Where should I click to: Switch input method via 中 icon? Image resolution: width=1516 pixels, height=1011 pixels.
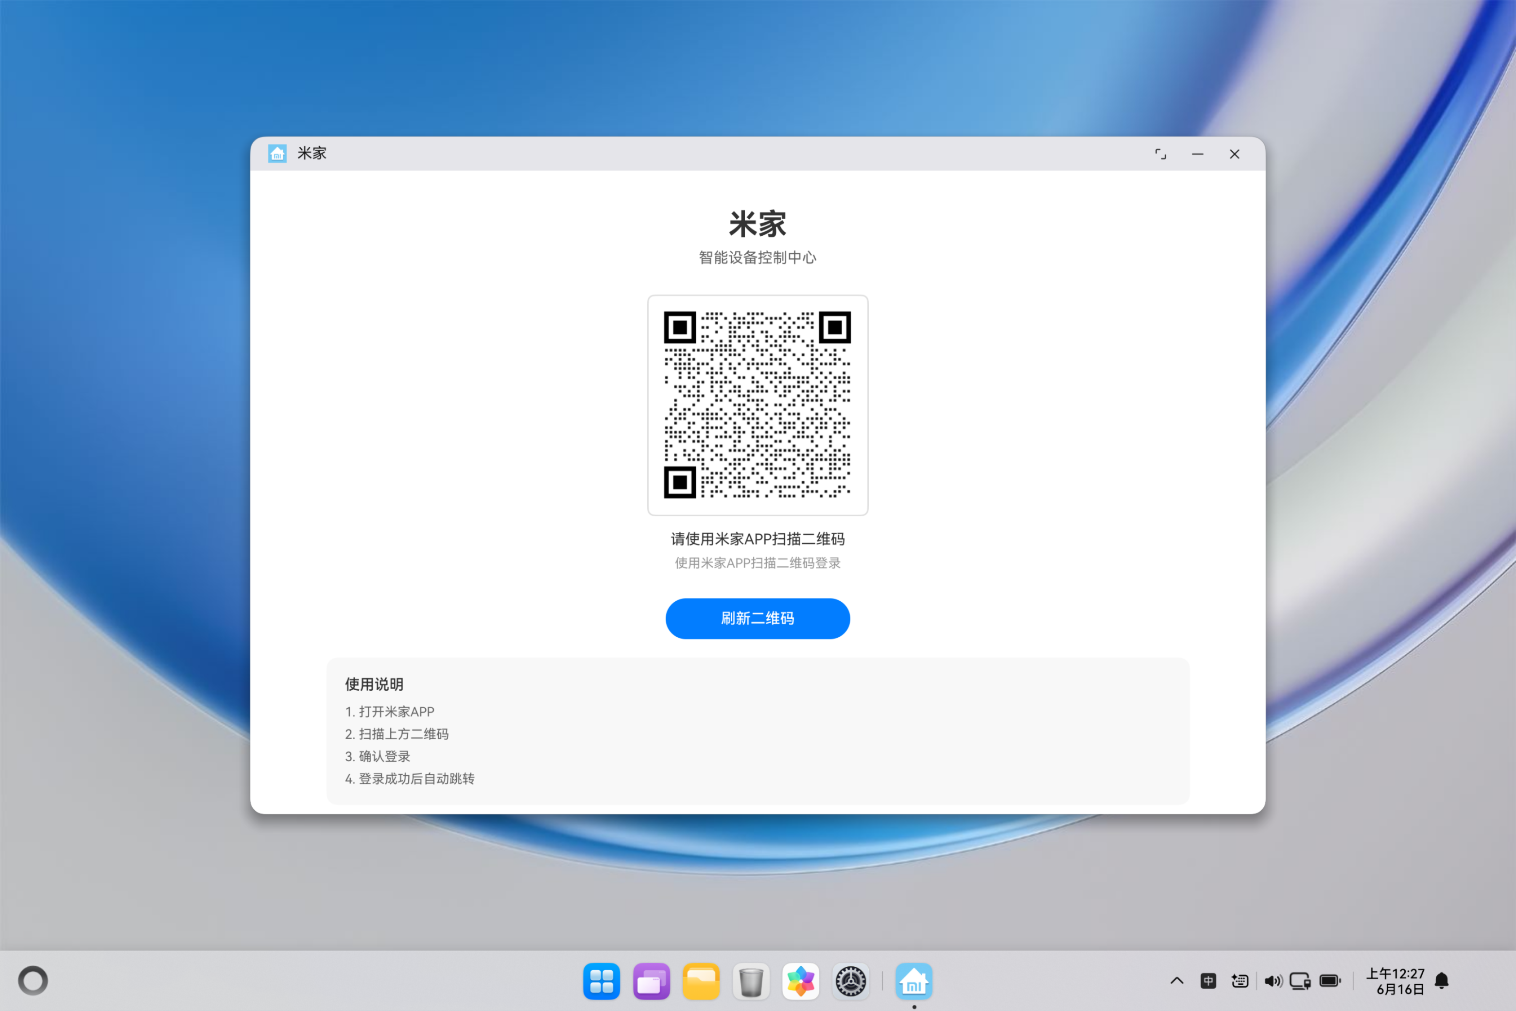click(1208, 981)
